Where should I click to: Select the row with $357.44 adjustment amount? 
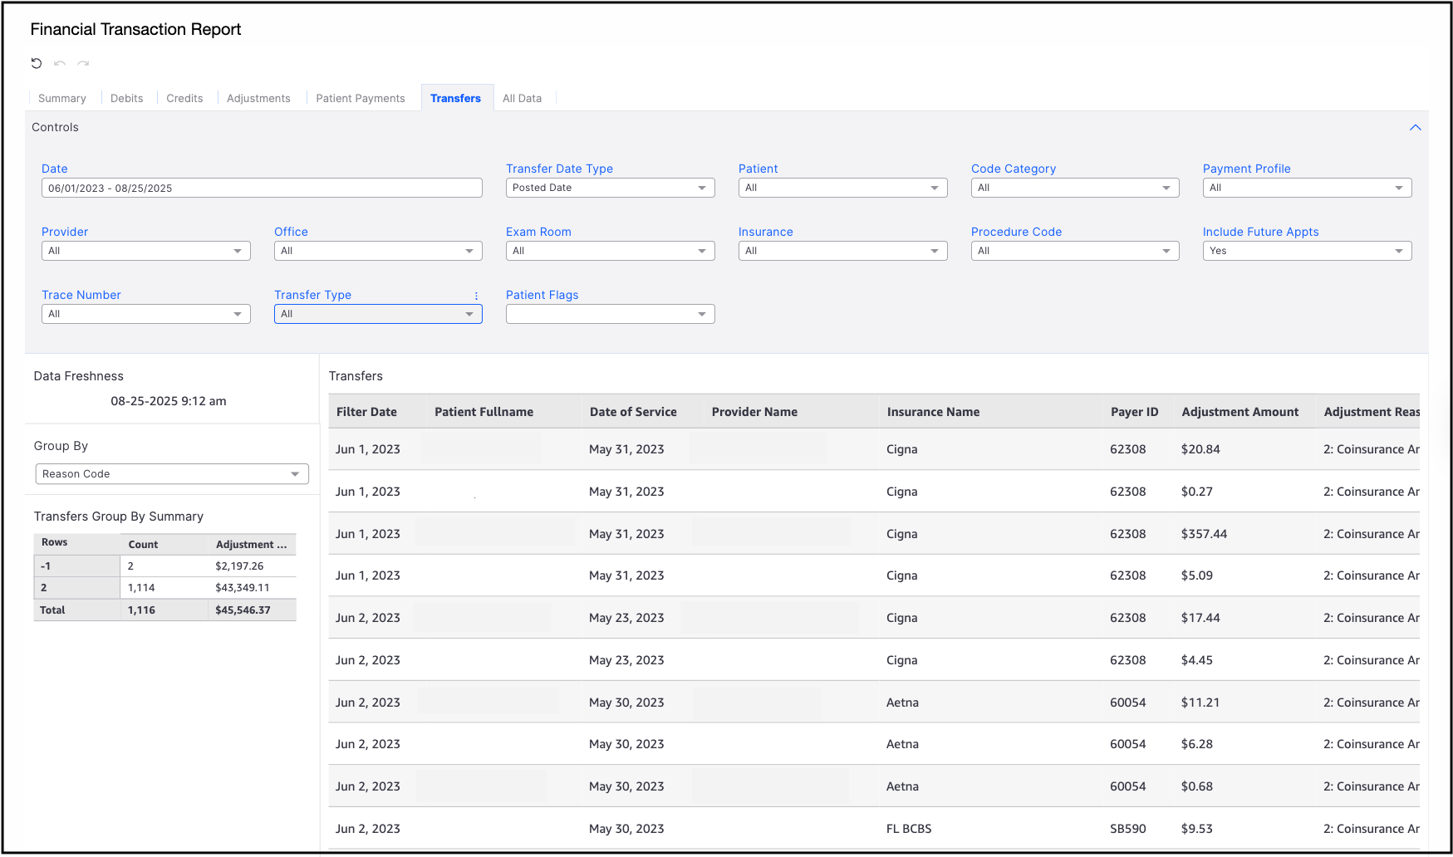click(1204, 534)
